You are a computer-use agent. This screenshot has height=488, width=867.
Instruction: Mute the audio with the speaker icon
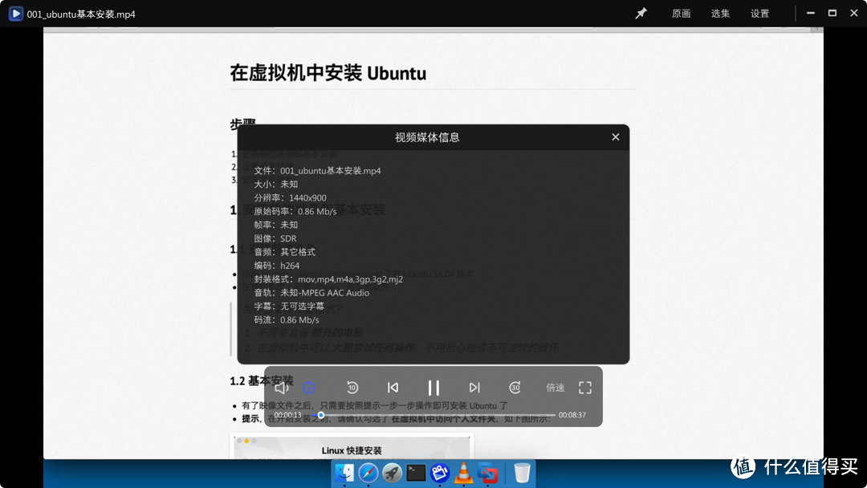point(281,388)
